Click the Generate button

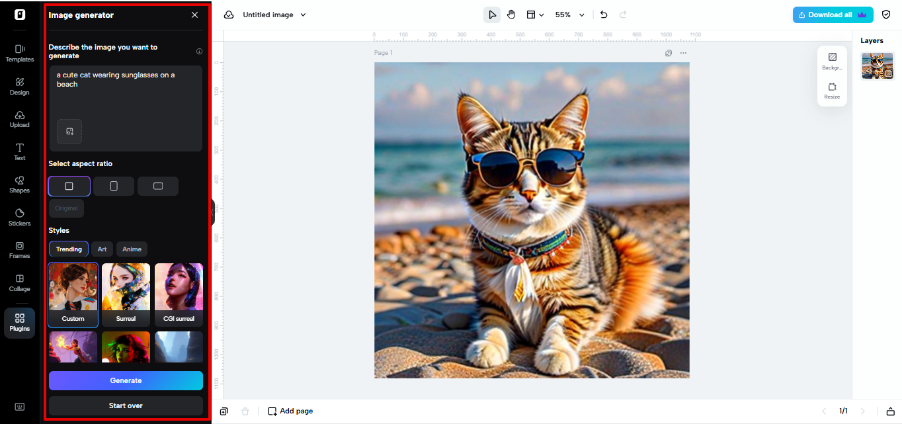click(126, 380)
